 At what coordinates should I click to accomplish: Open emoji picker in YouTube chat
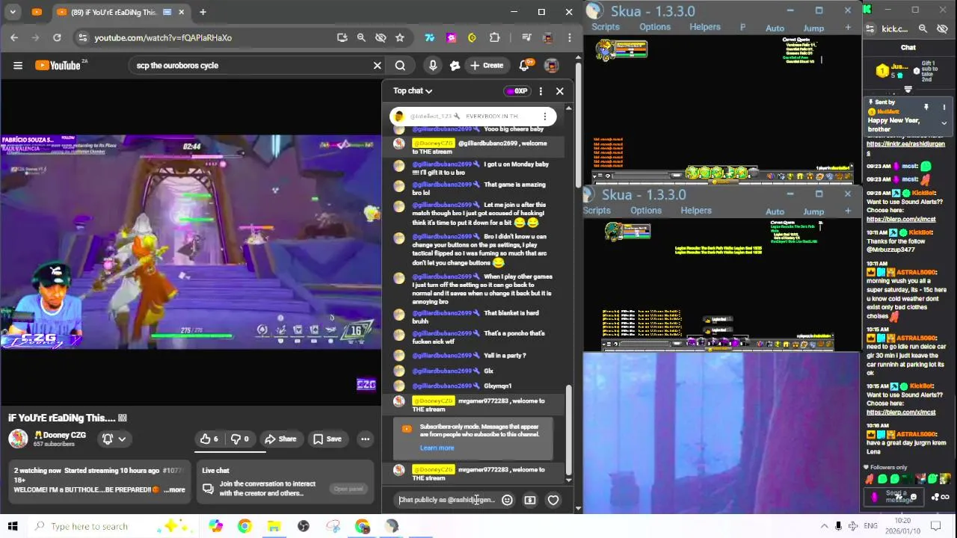point(507,500)
